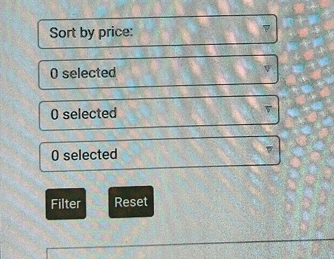This screenshot has width=334, height=259.
Task: Clear all selections with Reset
Action: (x=131, y=202)
